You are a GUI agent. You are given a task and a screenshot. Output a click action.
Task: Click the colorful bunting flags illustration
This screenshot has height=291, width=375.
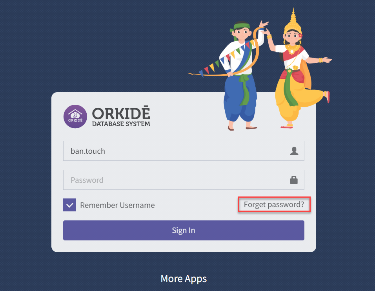[x=222, y=60]
